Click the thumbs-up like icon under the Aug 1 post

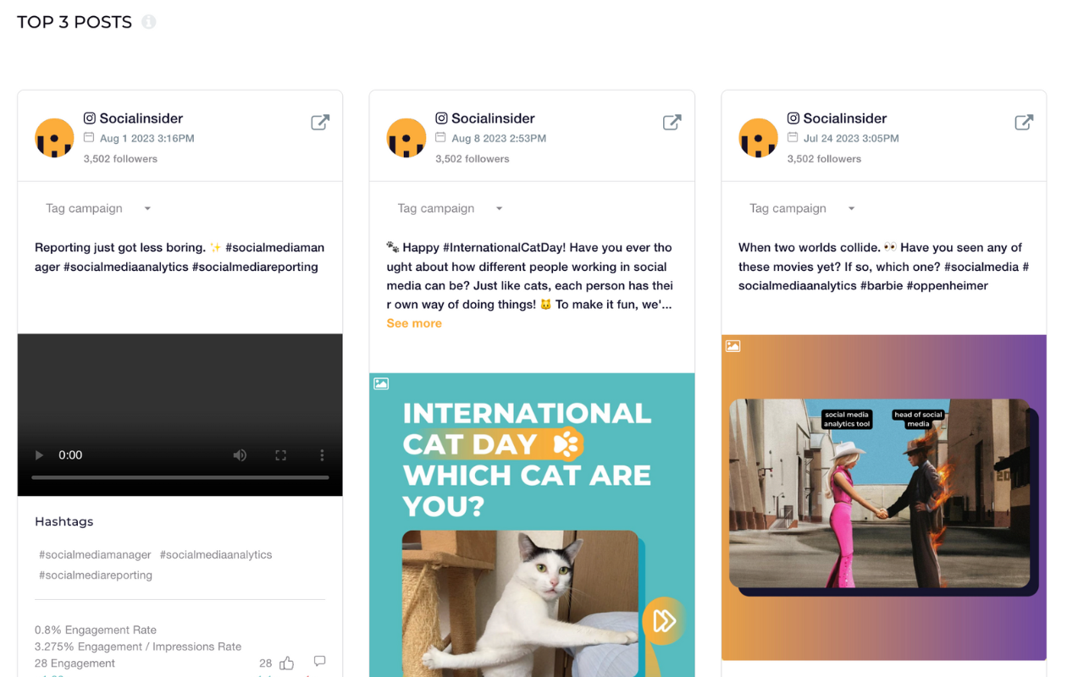(x=287, y=663)
